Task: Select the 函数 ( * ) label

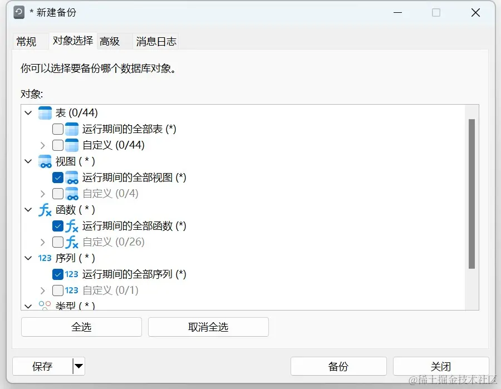Action: pos(75,210)
